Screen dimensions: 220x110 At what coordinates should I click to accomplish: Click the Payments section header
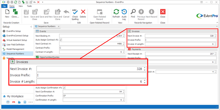[172, 49]
